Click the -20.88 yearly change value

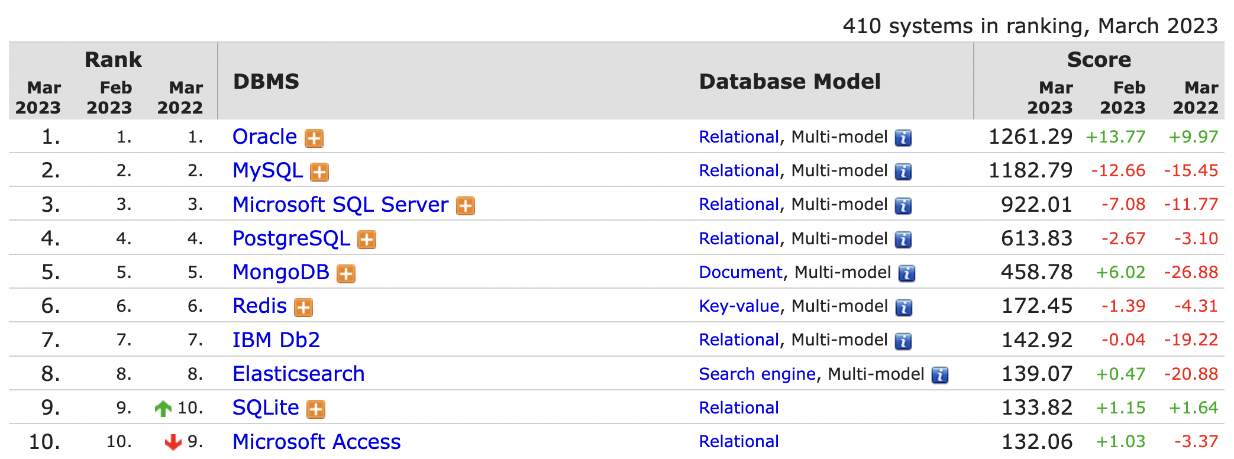click(x=1191, y=374)
